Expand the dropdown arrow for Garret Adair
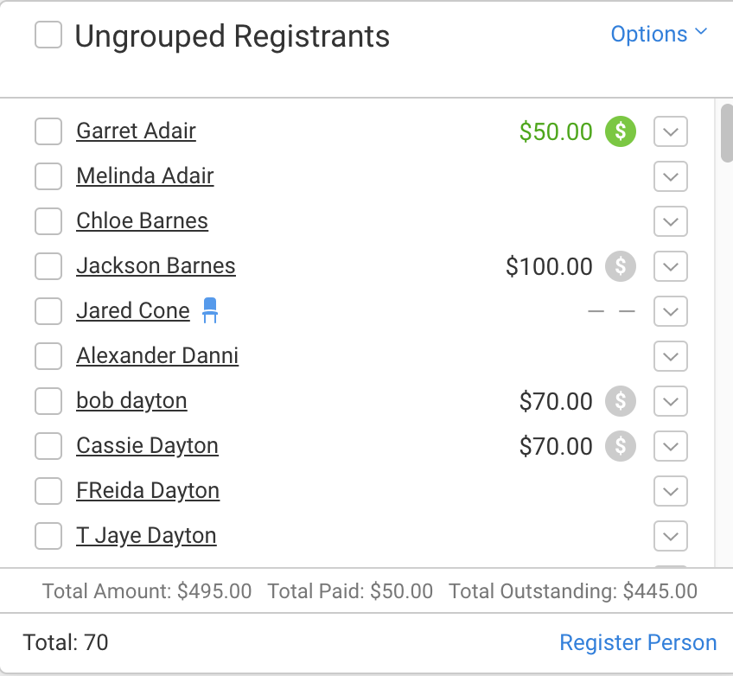 tap(671, 131)
